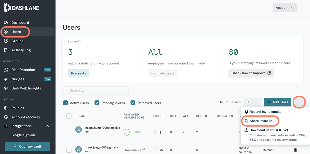
Task: Select frank.jaeger003 row checkbox
Action: [x=69, y=150]
